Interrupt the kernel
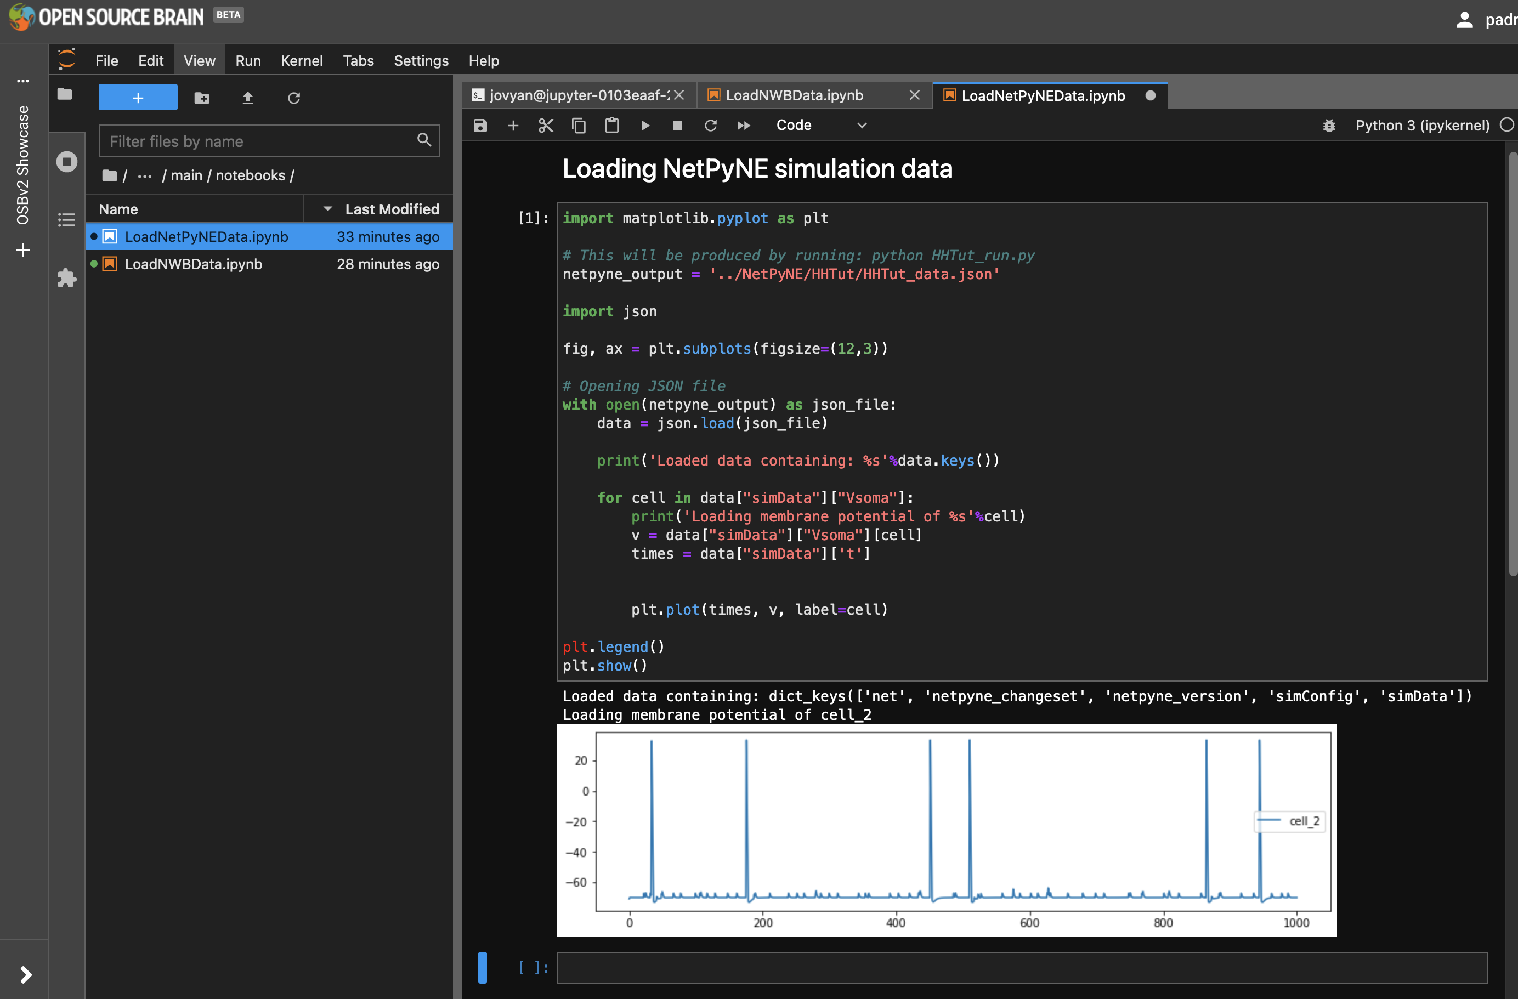The image size is (1518, 999). (x=677, y=126)
